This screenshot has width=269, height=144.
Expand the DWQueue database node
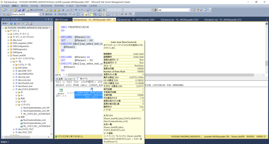[x=8, y=52]
